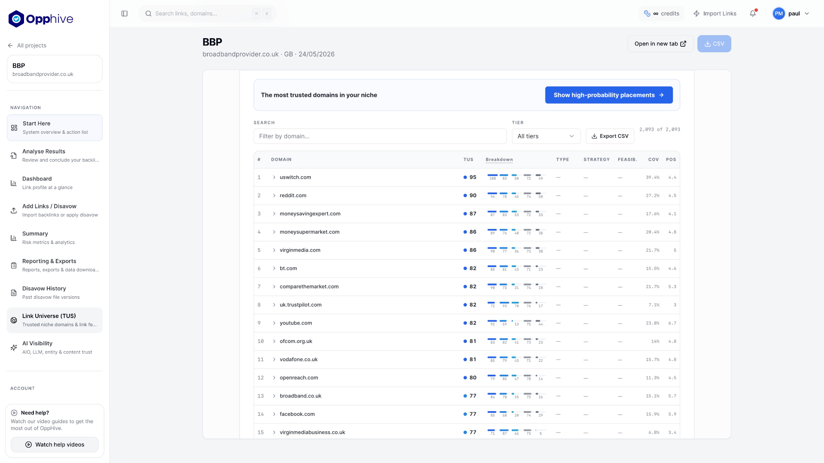Go to Analyse Results page
This screenshot has height=463, width=824.
55,156
